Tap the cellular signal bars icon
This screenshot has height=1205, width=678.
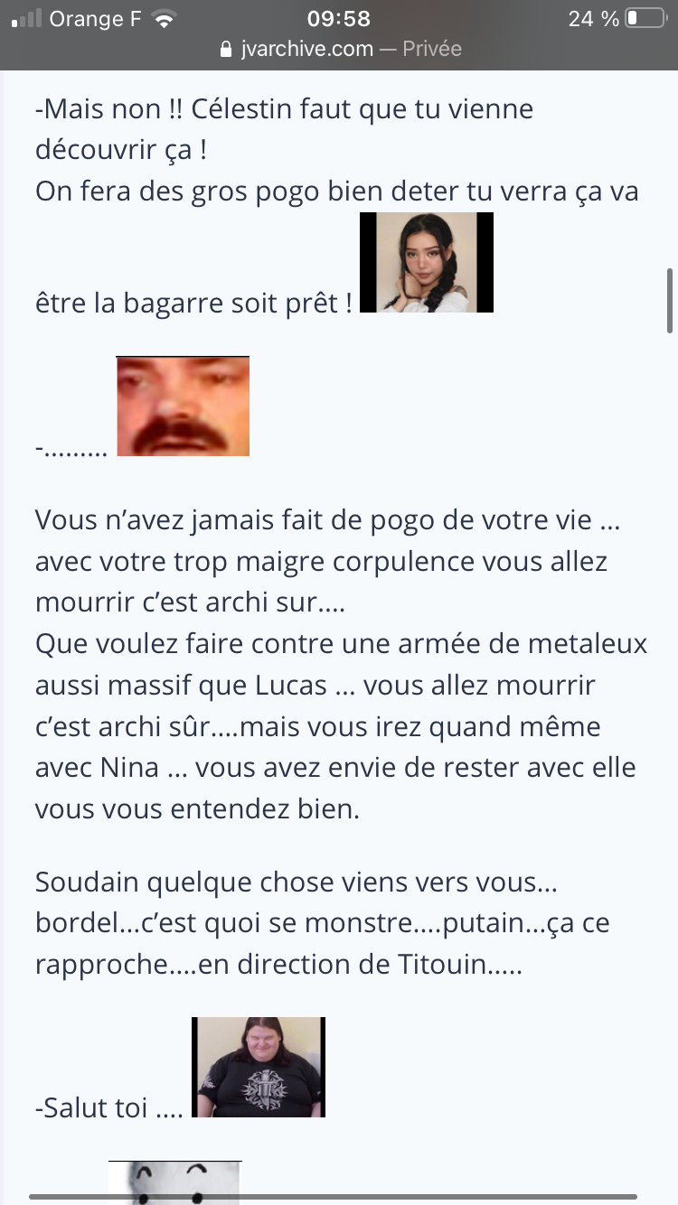click(x=27, y=18)
